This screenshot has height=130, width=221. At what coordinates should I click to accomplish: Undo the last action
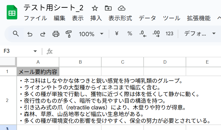click(30, 34)
